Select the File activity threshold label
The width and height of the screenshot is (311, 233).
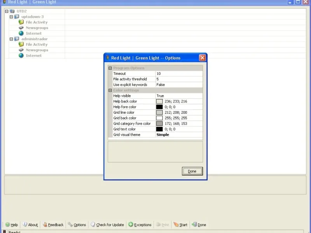tap(130, 79)
